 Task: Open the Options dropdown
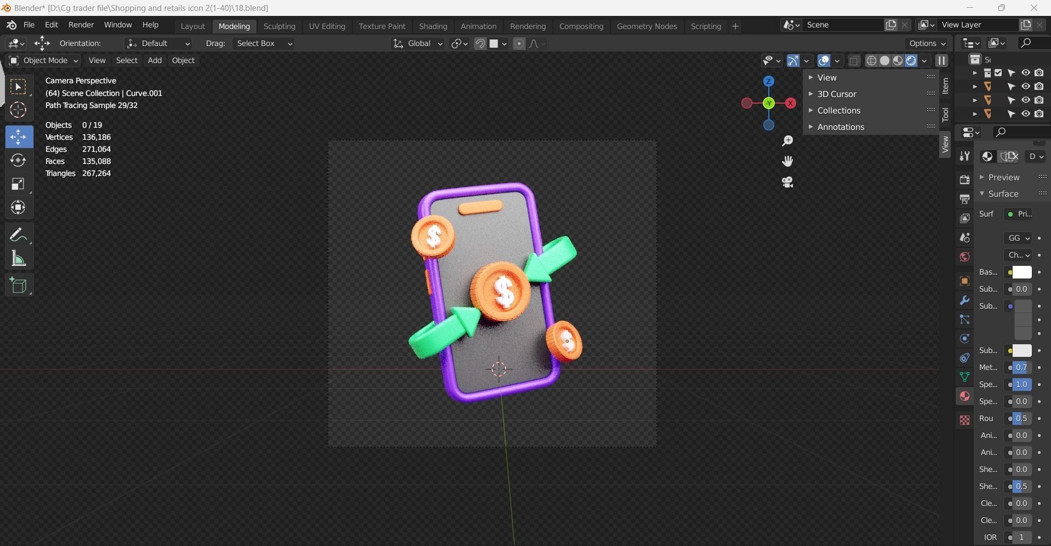click(x=927, y=43)
